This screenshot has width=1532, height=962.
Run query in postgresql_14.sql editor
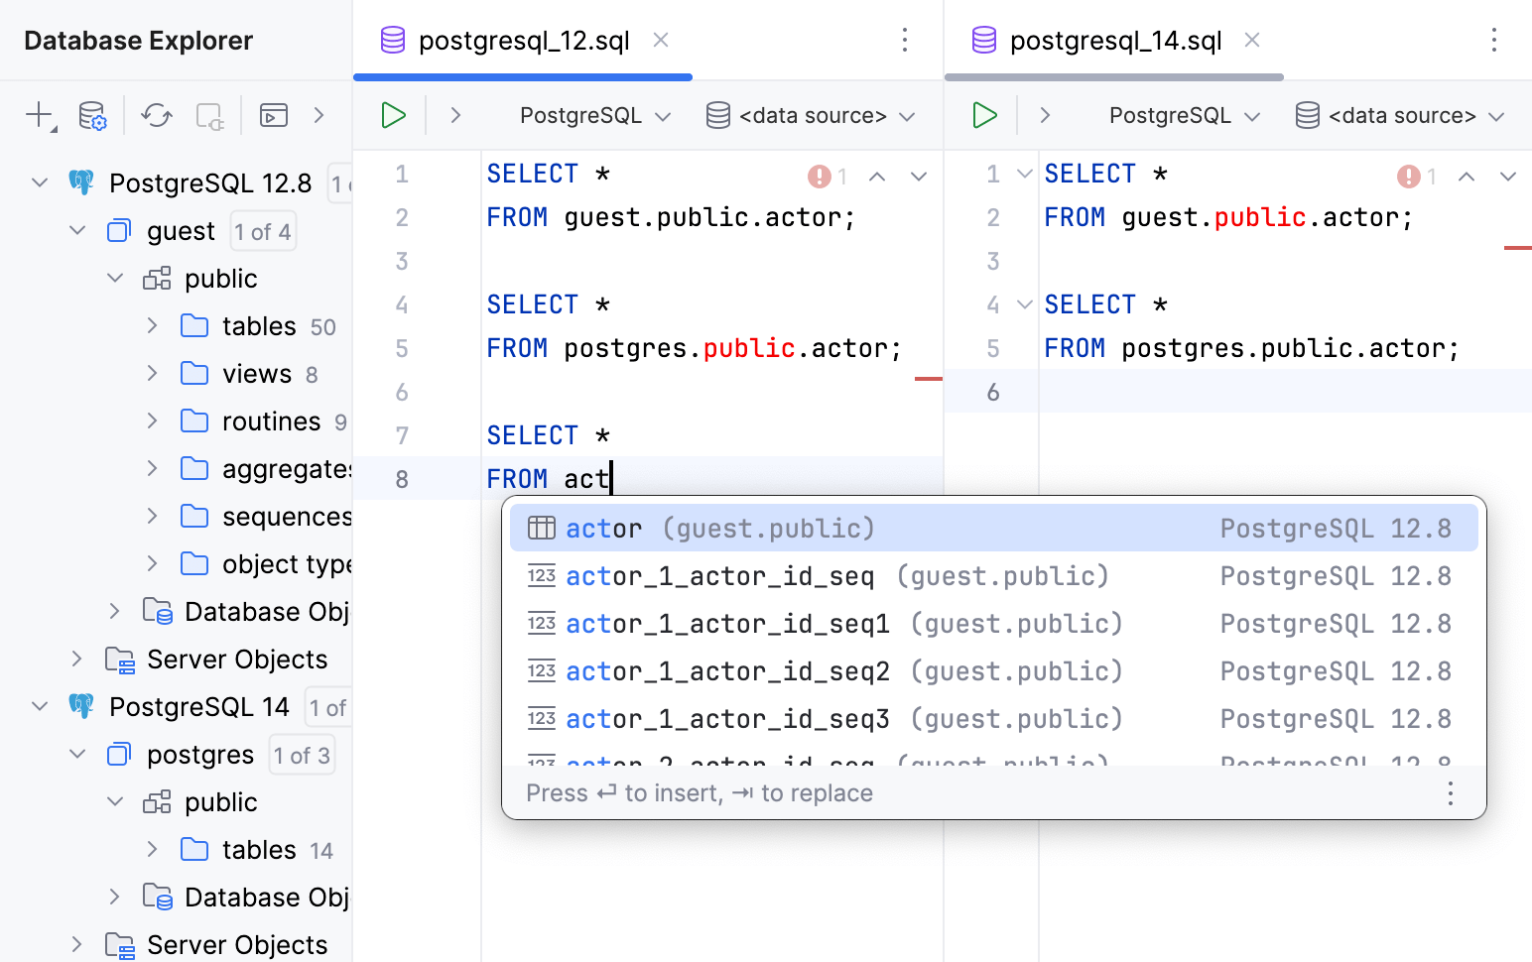[x=984, y=116]
